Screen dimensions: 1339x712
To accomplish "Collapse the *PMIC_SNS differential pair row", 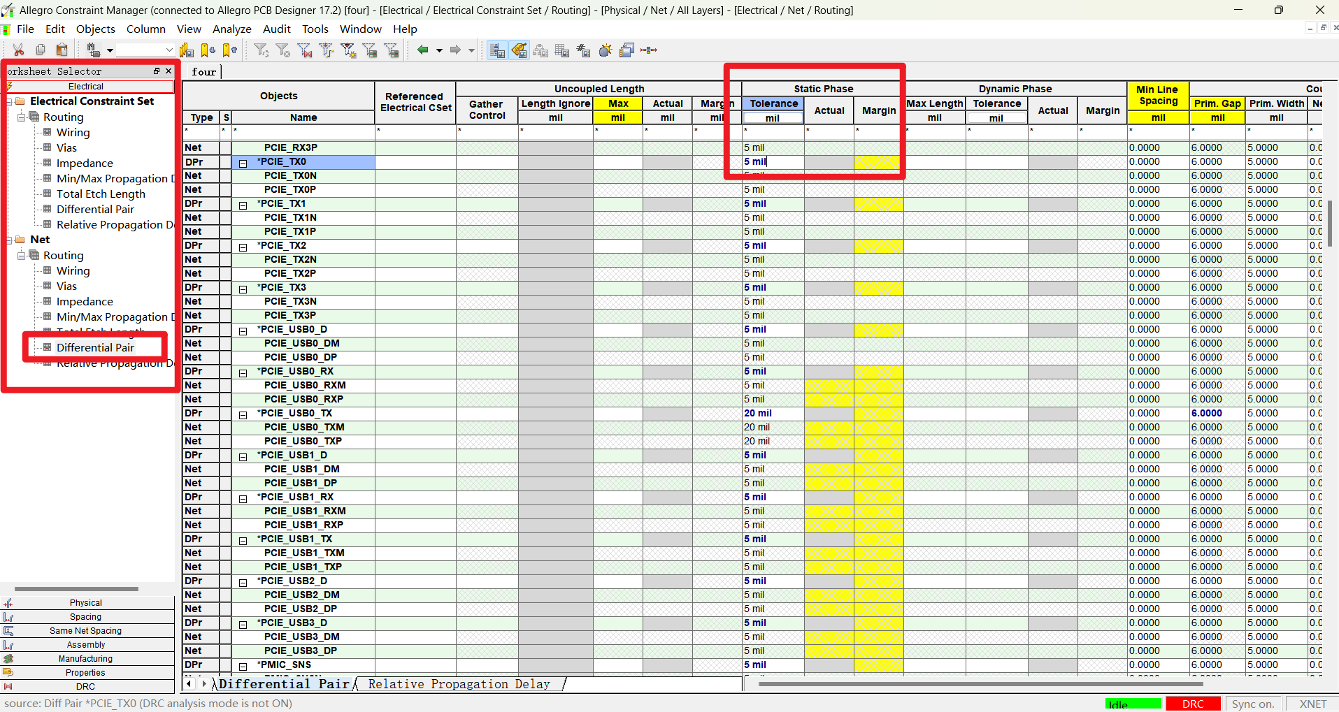I will pos(243,667).
